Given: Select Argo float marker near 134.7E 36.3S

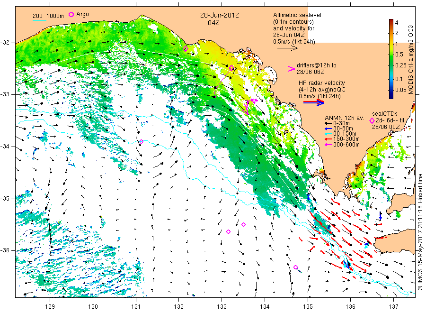Looking at the screenshot, I should click(x=295, y=267).
